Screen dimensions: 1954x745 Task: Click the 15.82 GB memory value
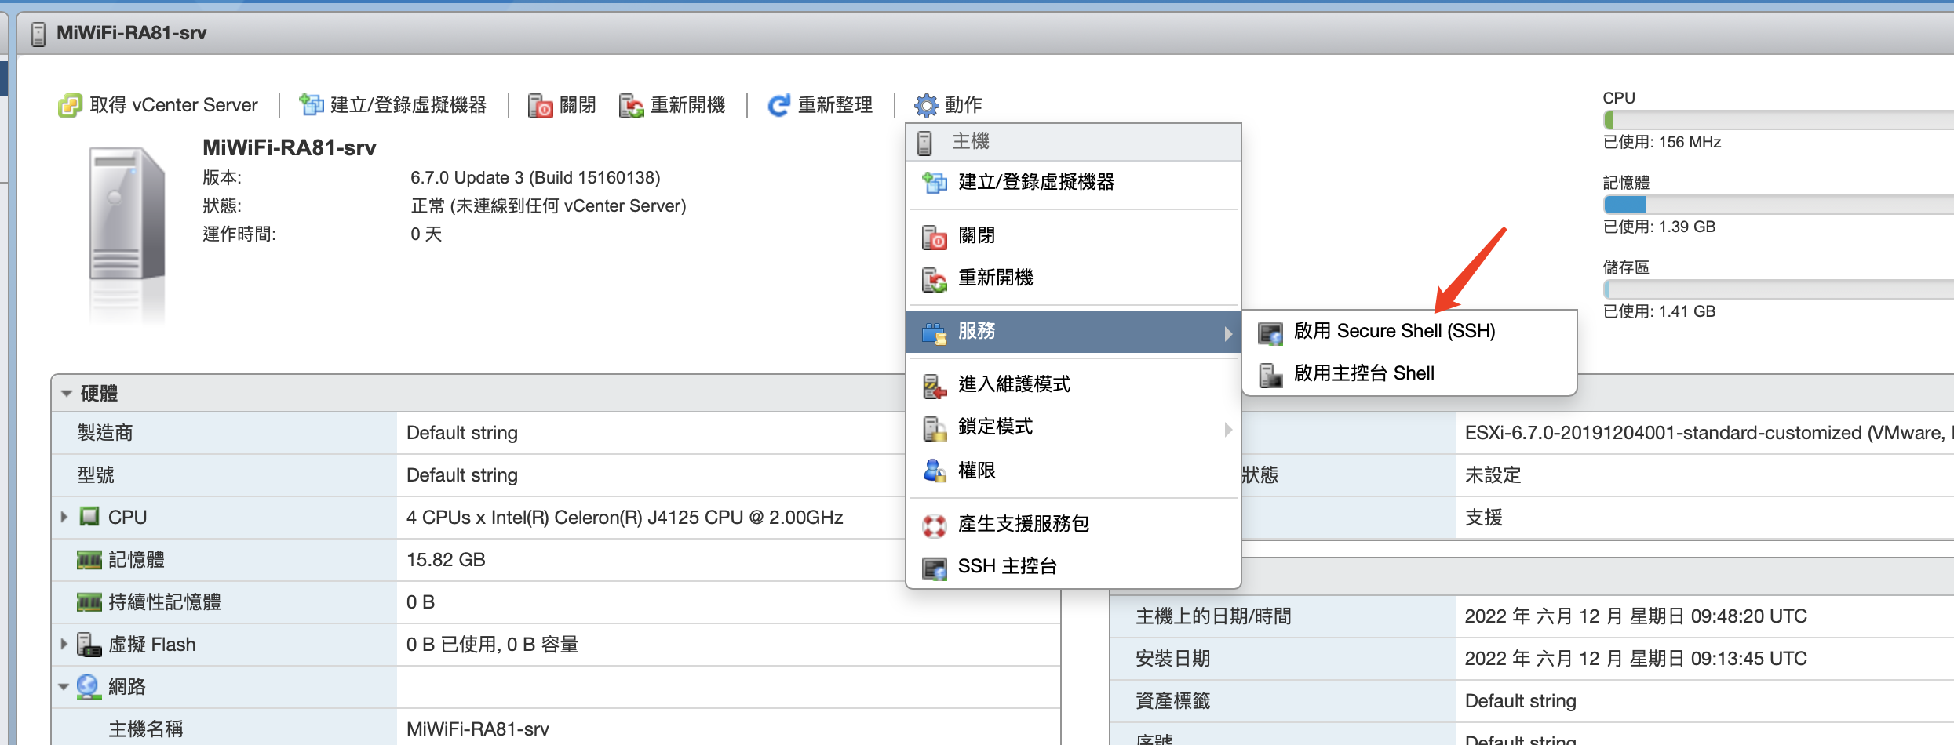click(446, 560)
